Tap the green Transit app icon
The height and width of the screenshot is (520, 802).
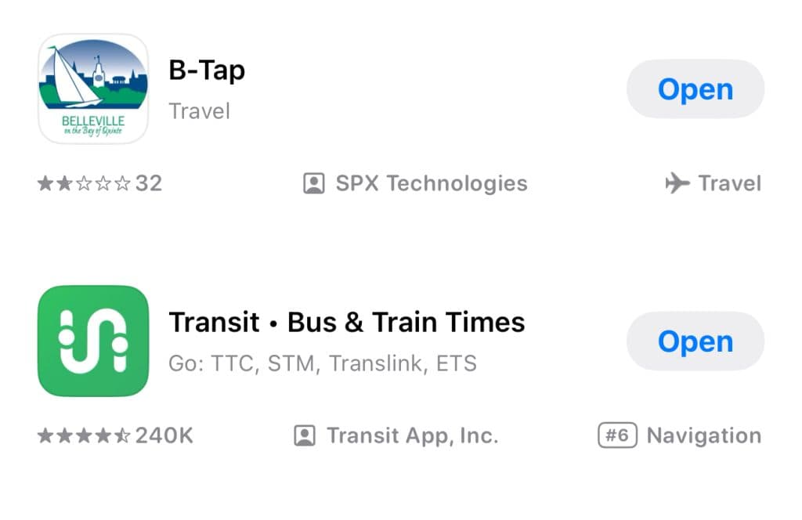[x=92, y=341]
